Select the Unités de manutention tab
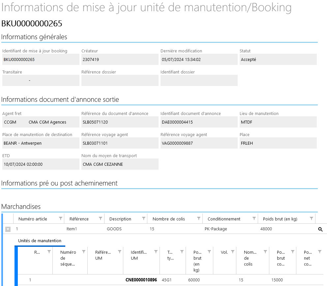This screenshot has width=327, height=286. [40, 241]
